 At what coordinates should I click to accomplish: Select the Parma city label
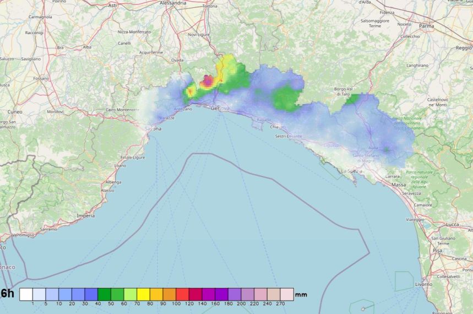pyautogui.click(x=426, y=26)
